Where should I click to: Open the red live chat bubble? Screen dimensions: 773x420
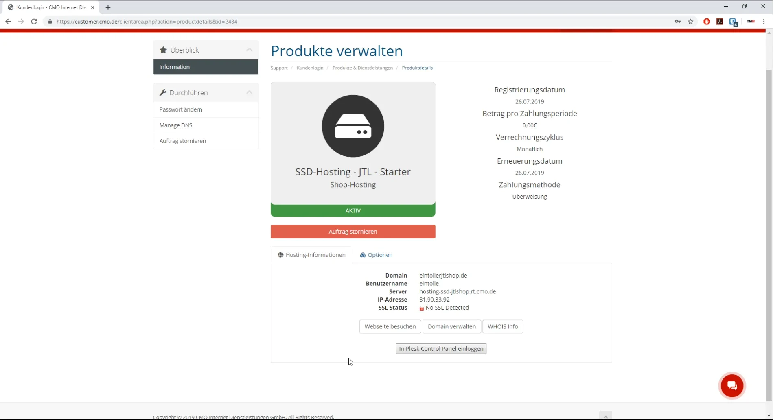tap(732, 385)
